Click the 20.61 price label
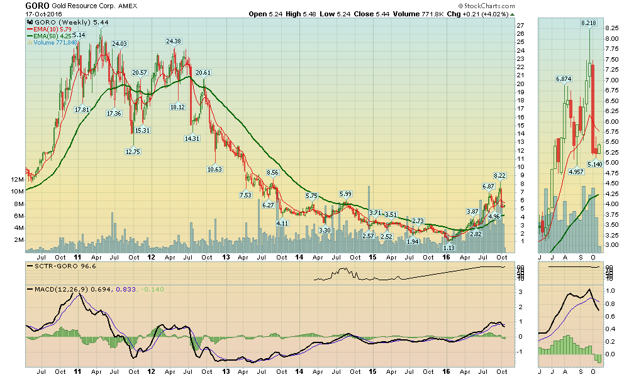The image size is (629, 377). 203,73
